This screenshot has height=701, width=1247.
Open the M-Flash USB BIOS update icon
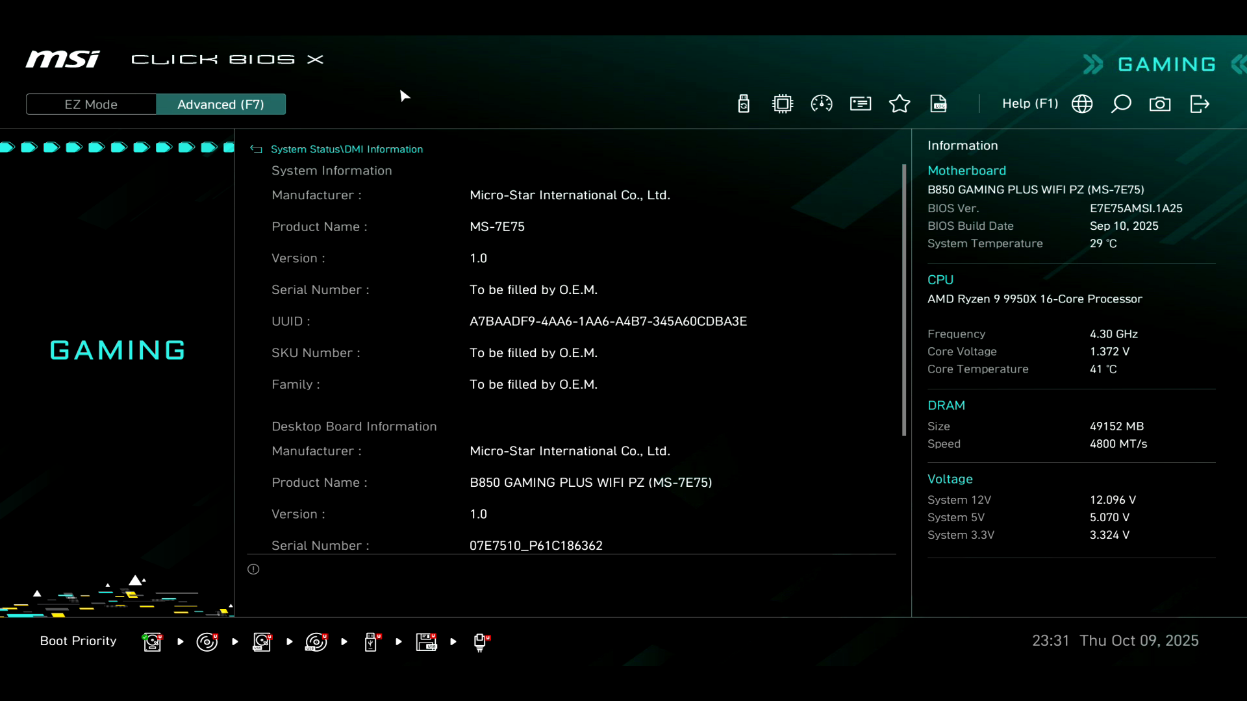coord(744,104)
